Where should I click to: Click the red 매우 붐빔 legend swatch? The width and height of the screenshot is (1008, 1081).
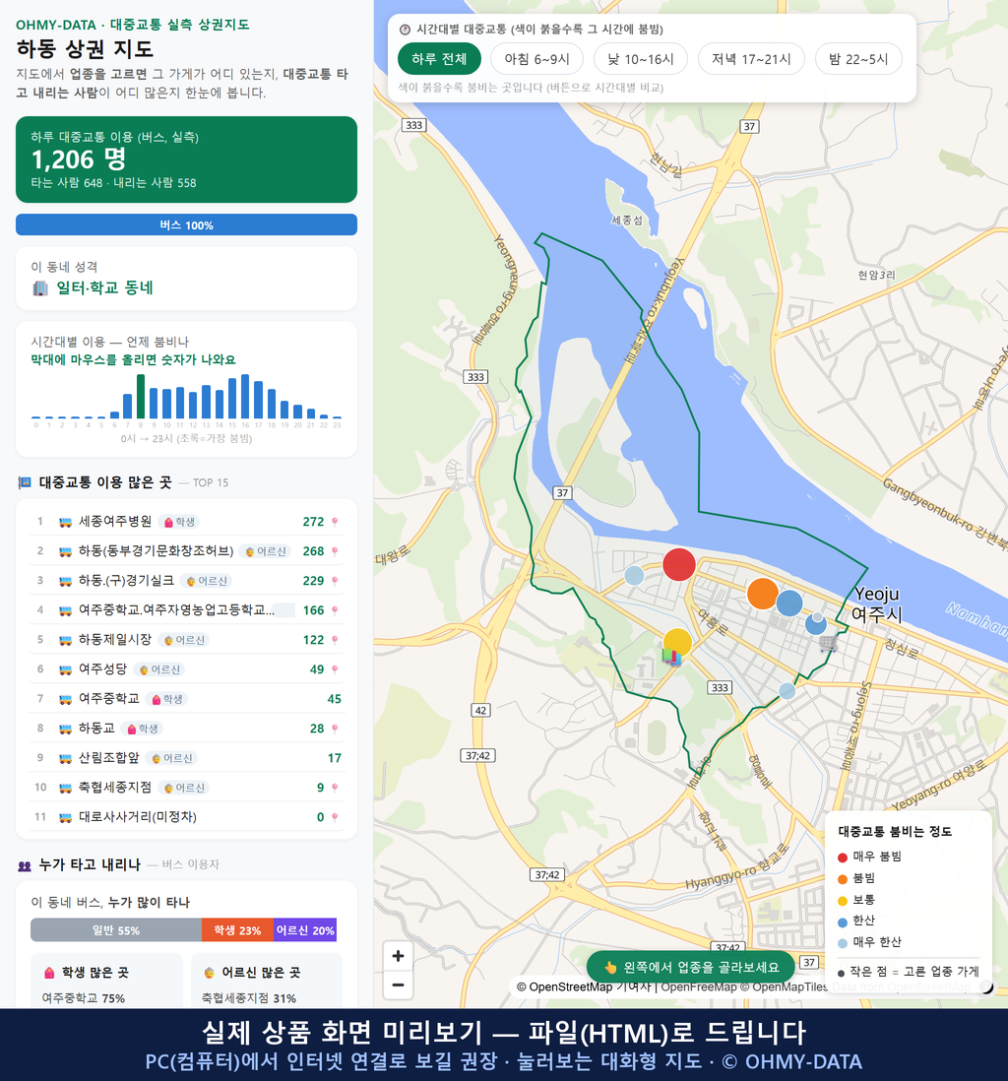tap(842, 858)
